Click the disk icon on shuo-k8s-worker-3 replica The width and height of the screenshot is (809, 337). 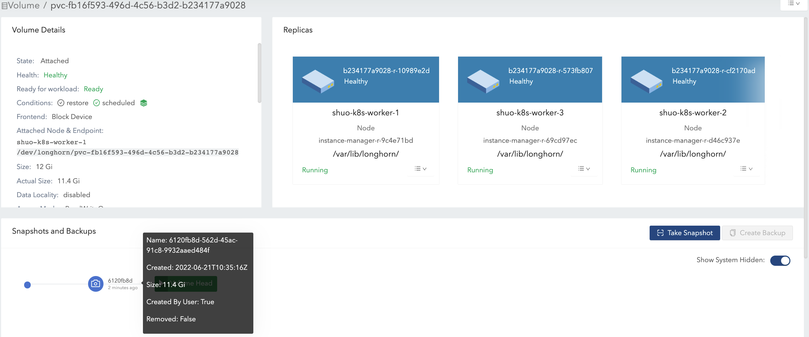click(483, 81)
